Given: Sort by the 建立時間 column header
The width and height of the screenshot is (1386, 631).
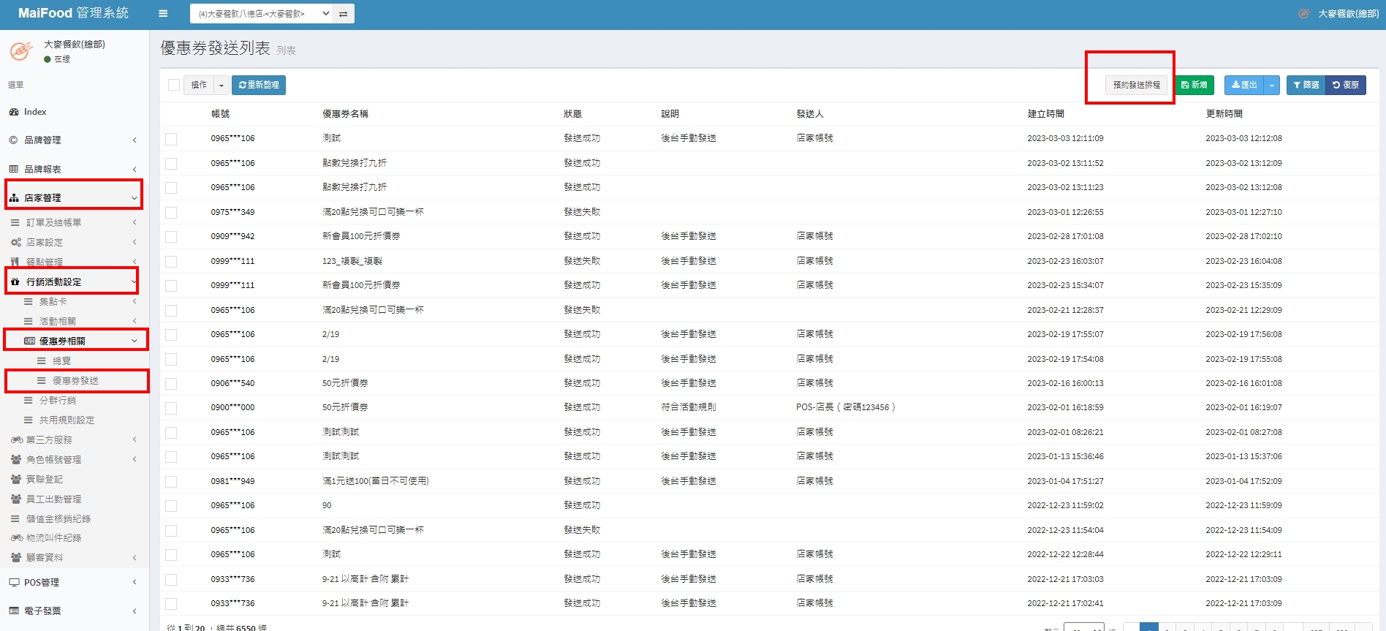Looking at the screenshot, I should pyautogui.click(x=1045, y=114).
